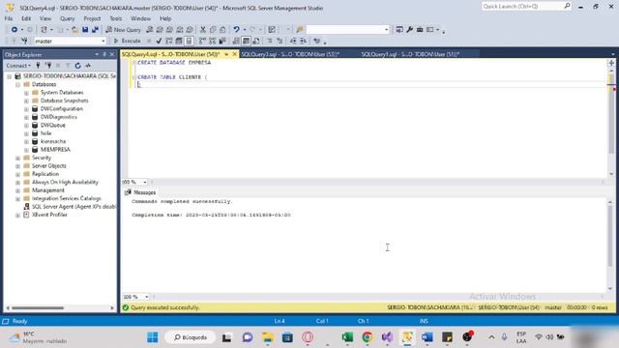This screenshot has width=619, height=348.
Task: Close the SQLQuery4.sql tab
Action: [x=234, y=54]
